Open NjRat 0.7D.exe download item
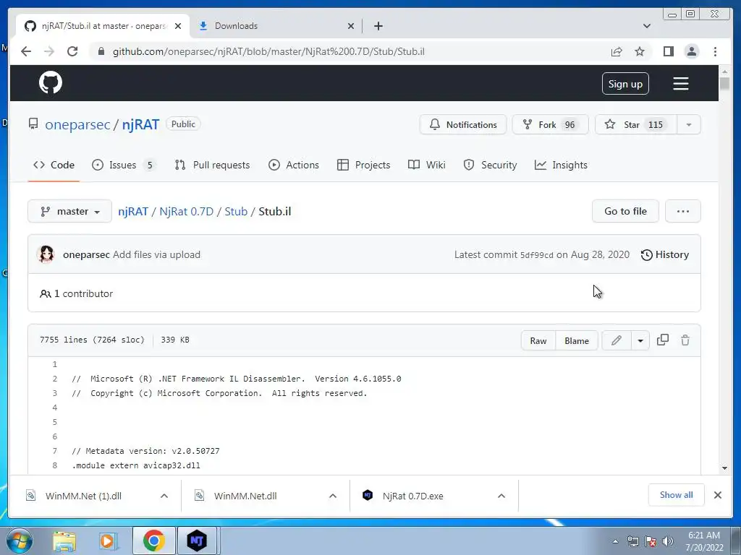This screenshot has height=555, width=741. [x=412, y=496]
